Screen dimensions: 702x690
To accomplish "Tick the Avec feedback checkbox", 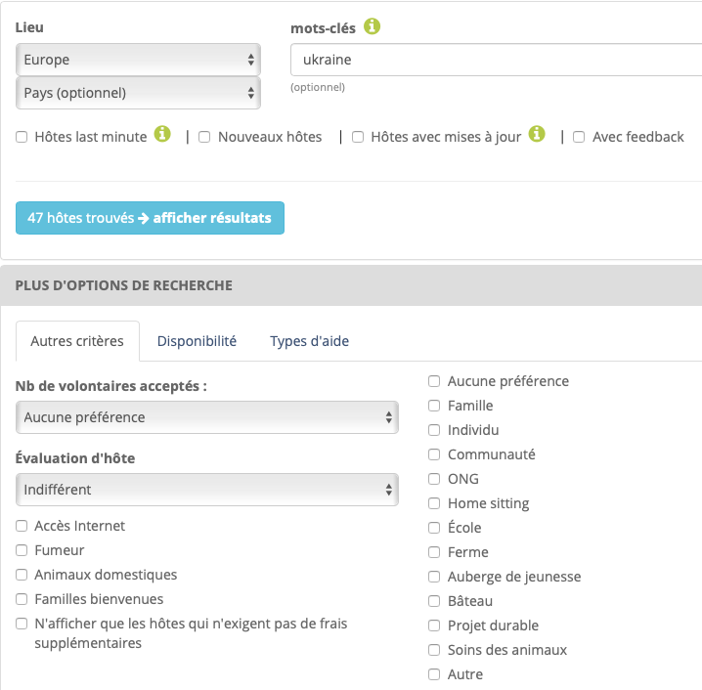I will [x=580, y=138].
